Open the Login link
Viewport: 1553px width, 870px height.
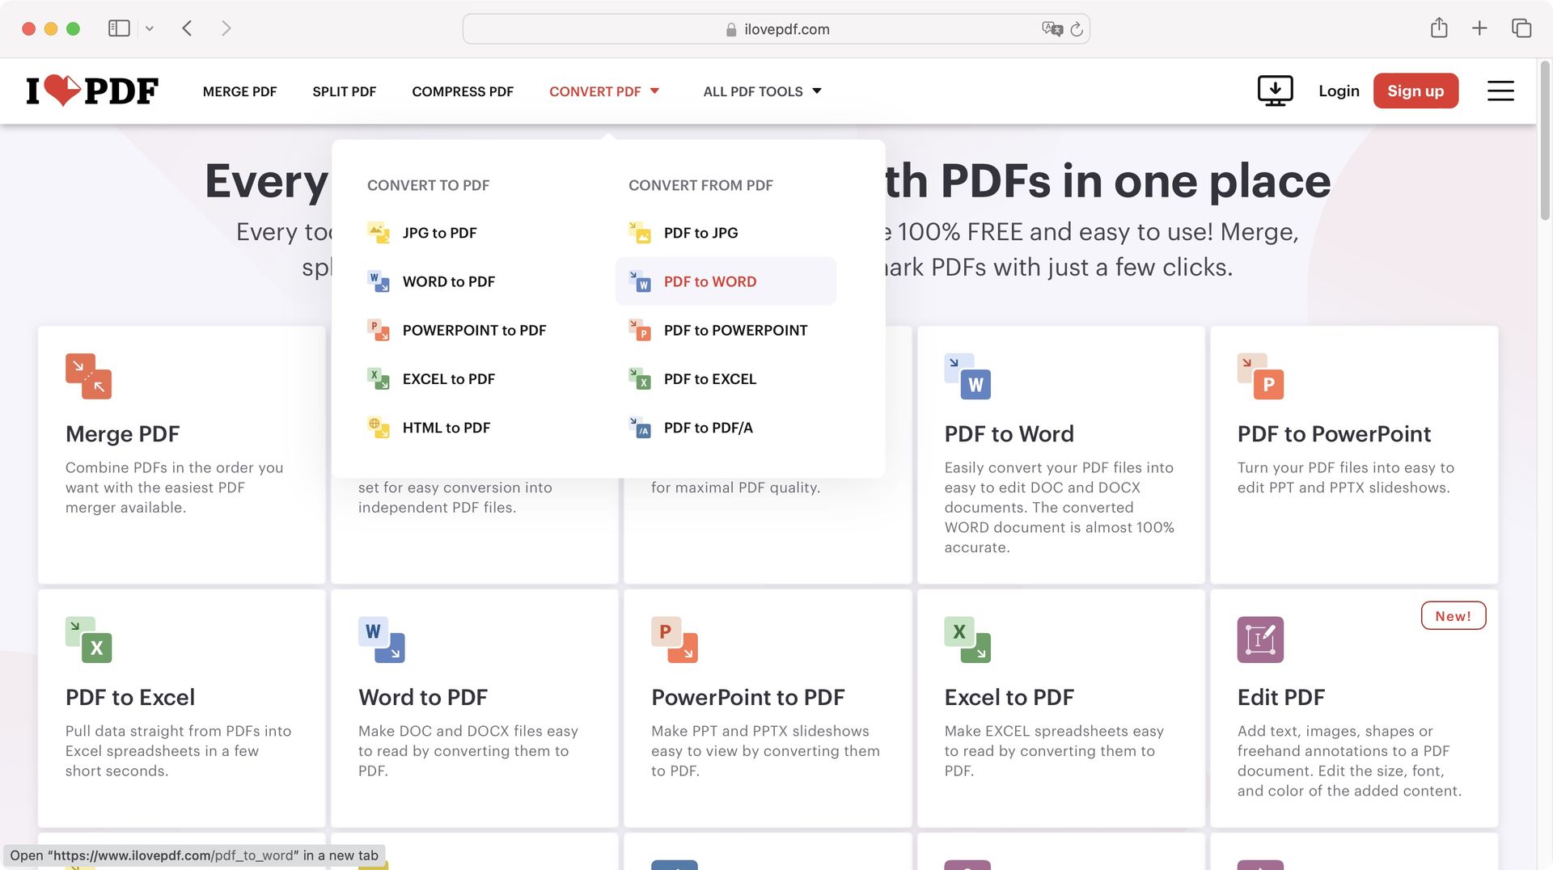(x=1339, y=91)
